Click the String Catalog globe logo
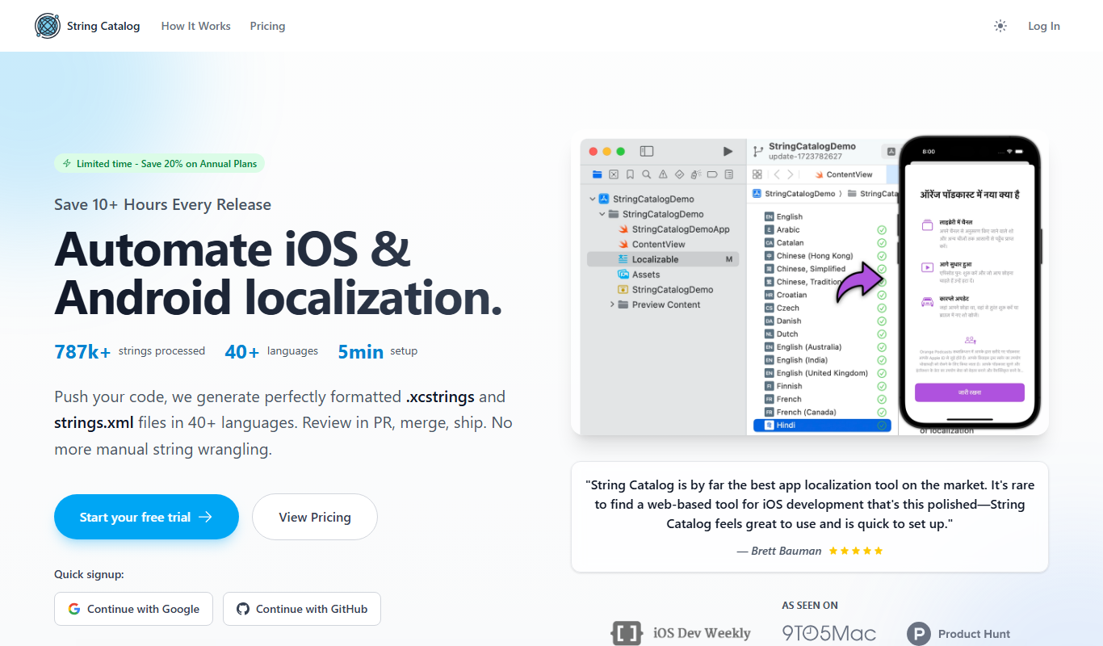Image resolution: width=1103 pixels, height=646 pixels. tap(48, 26)
